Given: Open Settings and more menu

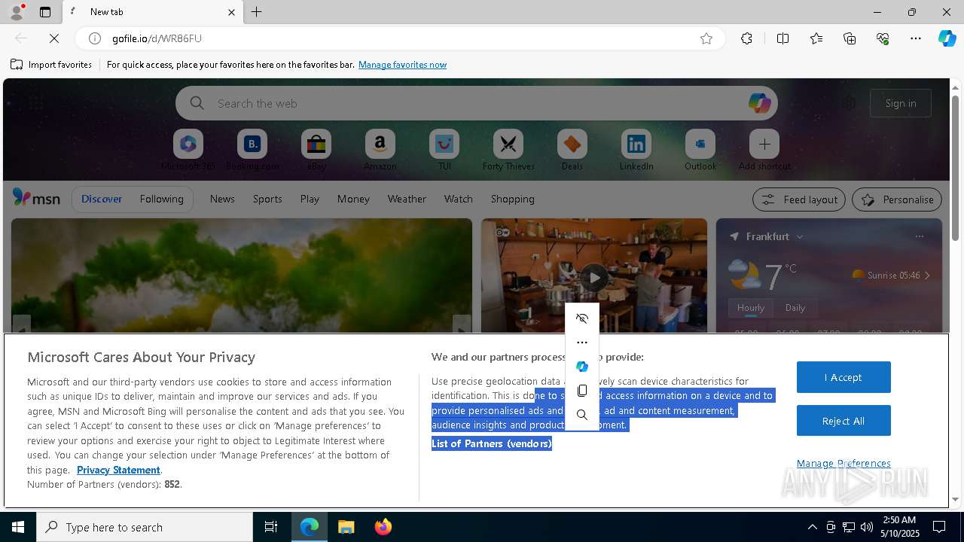Looking at the screenshot, I should click(916, 38).
